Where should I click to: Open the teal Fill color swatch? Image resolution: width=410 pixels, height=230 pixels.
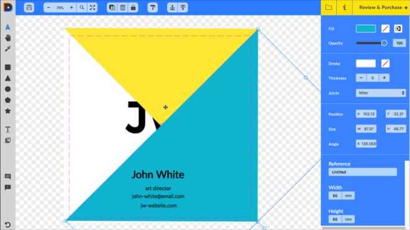pyautogui.click(x=366, y=29)
